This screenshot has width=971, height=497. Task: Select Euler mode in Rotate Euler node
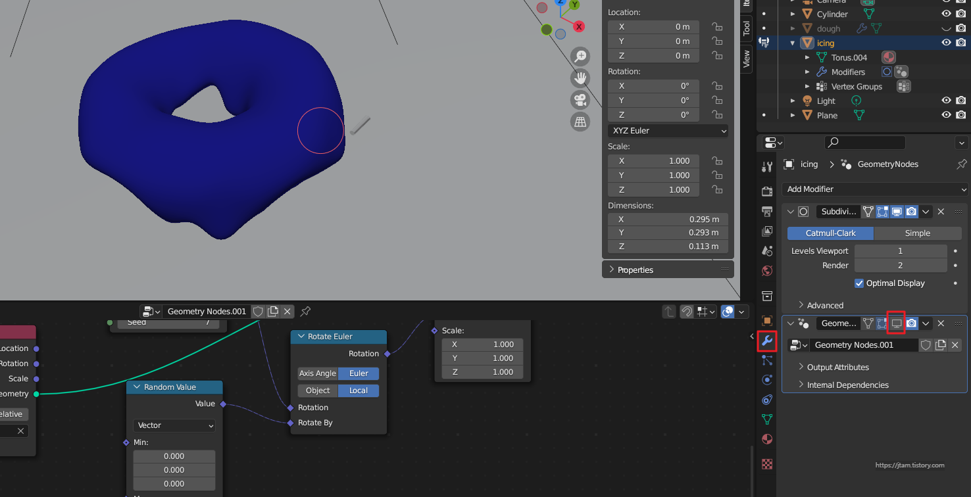[359, 373]
